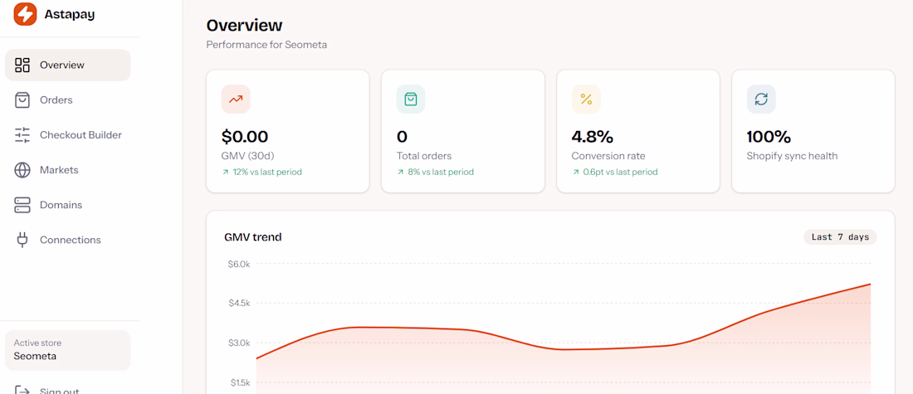The width and height of the screenshot is (913, 394).
Task: Click the $1.5k axis label
Action: pyautogui.click(x=239, y=382)
